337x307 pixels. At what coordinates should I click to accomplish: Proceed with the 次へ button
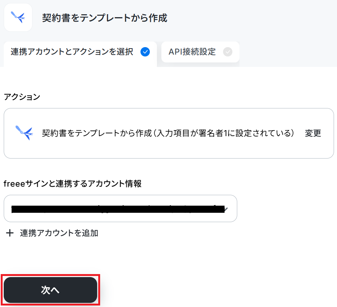click(50, 290)
